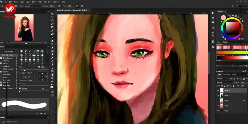Screen dimensions: 248x124
Task: Select the Path Selection tool
Action: coord(52,68)
